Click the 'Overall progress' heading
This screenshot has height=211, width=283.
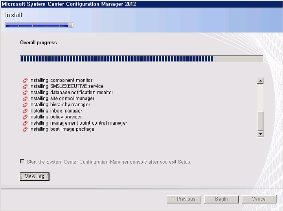point(39,43)
